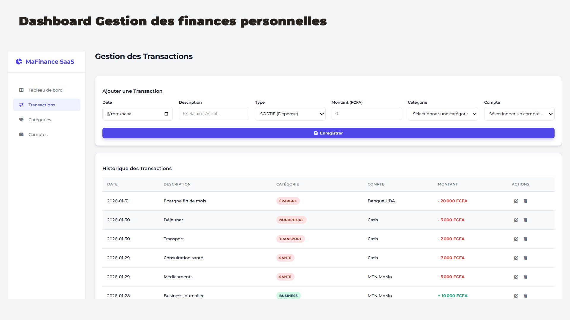Switch to the Transactions section in sidebar
Image resolution: width=570 pixels, height=320 pixels.
pos(42,105)
